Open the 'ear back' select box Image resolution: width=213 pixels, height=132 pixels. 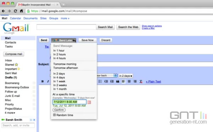pos(107,75)
